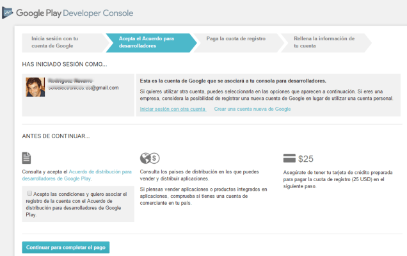Click the Google Play logo icon
407x256 pixels.
pyautogui.click(x=7, y=12)
